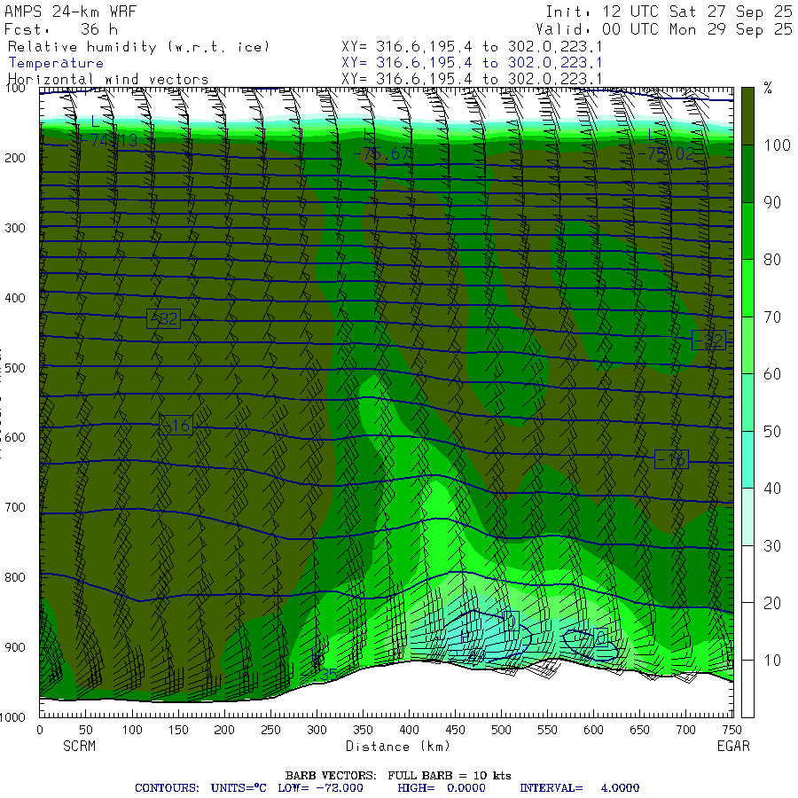Viewport: 798px width, 798px height.
Task: Select the Fcst 36 h label
Action: 60,28
